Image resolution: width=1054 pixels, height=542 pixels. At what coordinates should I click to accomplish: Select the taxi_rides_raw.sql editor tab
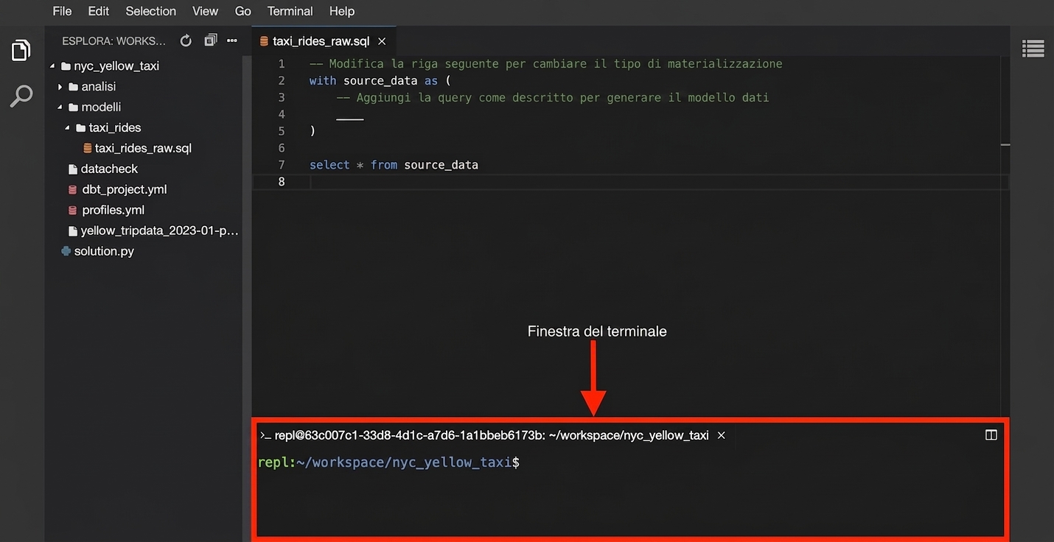[x=323, y=41]
